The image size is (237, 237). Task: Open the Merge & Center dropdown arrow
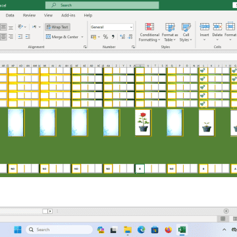click(82, 37)
